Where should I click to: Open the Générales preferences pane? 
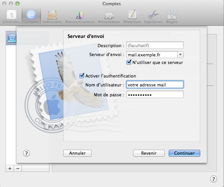[x=11, y=17]
